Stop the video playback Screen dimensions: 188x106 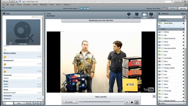pos(132,102)
